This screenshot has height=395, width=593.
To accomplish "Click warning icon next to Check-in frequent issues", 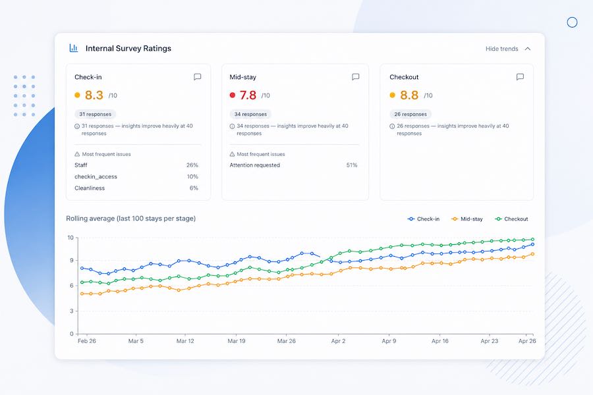I will pyautogui.click(x=77, y=154).
